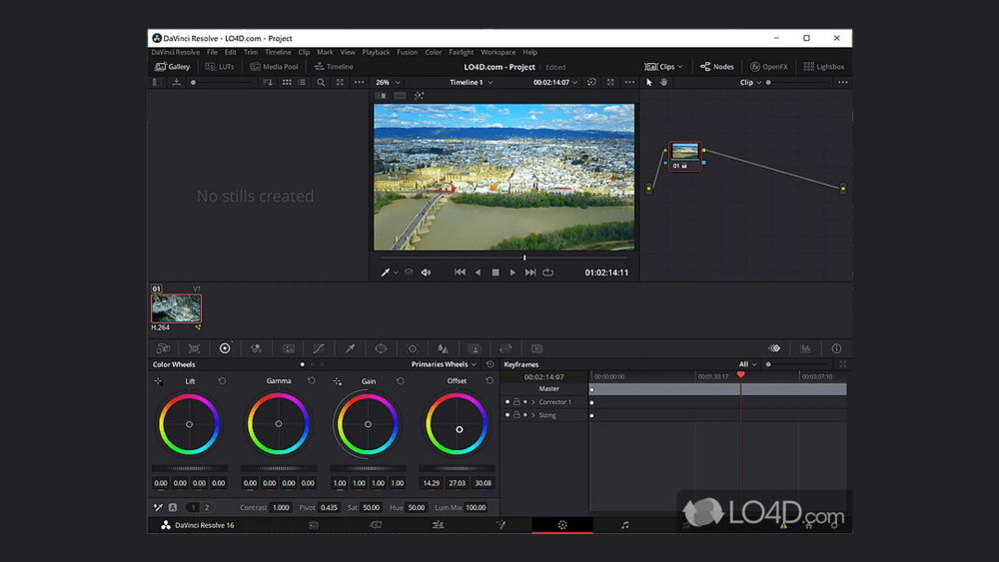Image resolution: width=999 pixels, height=562 pixels.
Task: Open the Blur palette
Action: click(443, 348)
